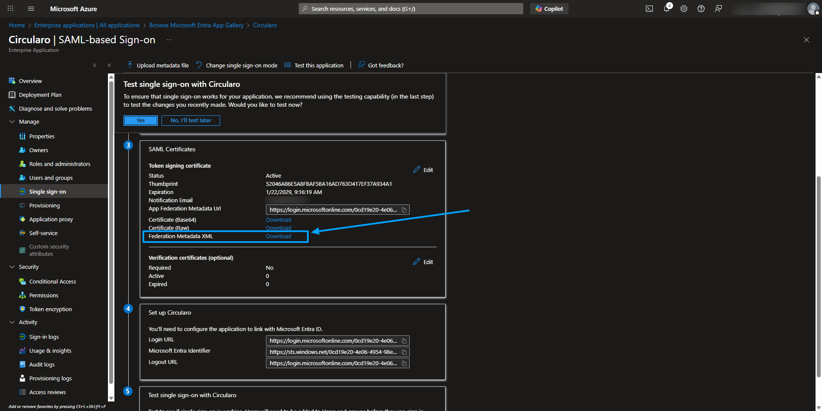Edit the token signing certificate
Viewport: 822px width, 411px height.
point(423,170)
